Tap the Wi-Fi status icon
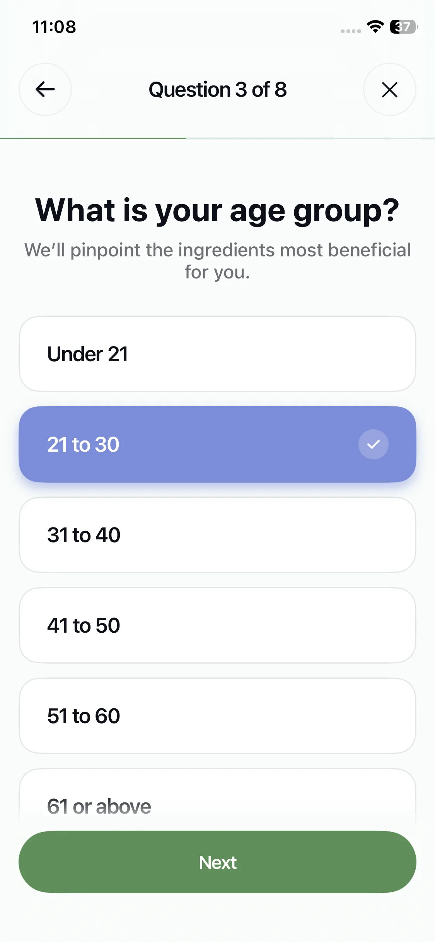The image size is (435, 942). click(x=375, y=27)
